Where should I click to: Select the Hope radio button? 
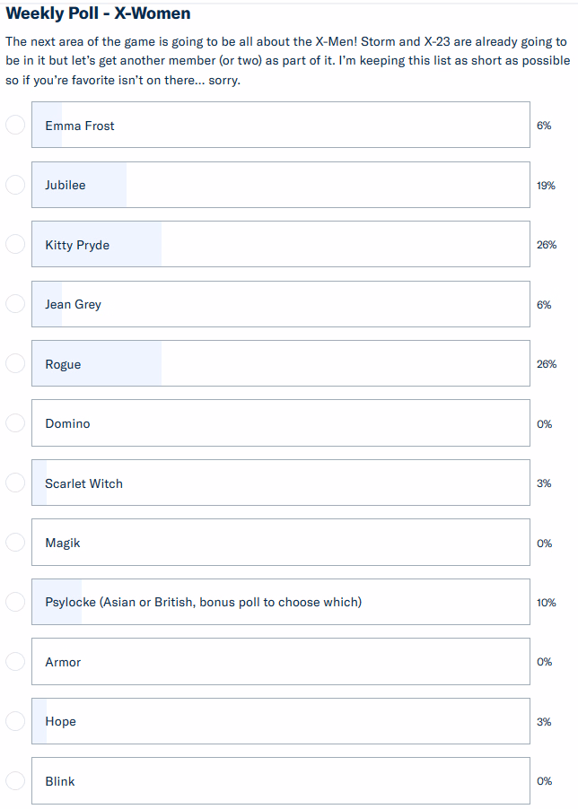click(15, 721)
